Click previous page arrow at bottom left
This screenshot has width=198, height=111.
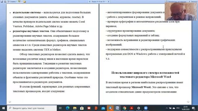(10, 102)
